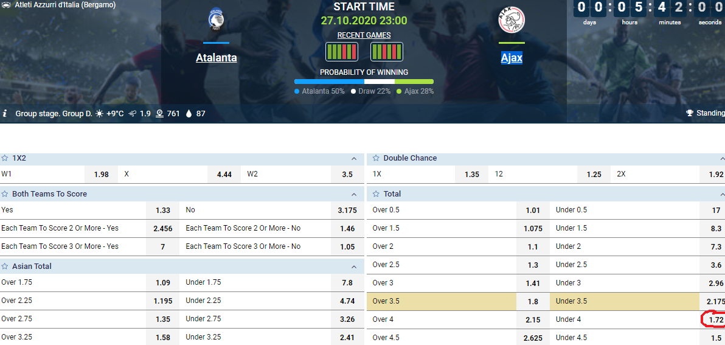The width and height of the screenshot is (725, 345).
Task: Open the Atalanta team link
Action: click(x=217, y=58)
